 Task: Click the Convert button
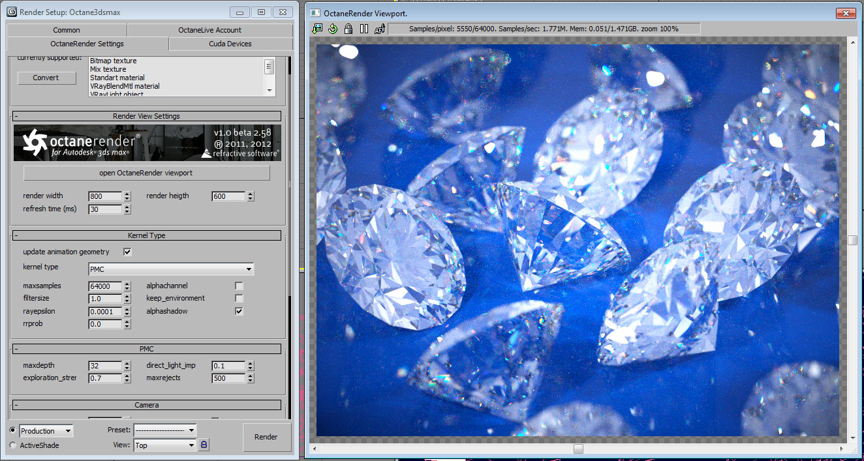(x=46, y=78)
